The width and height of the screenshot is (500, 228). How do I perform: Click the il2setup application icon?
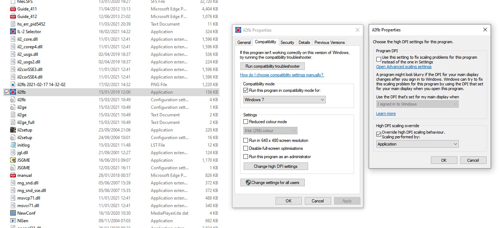(x=13, y=130)
